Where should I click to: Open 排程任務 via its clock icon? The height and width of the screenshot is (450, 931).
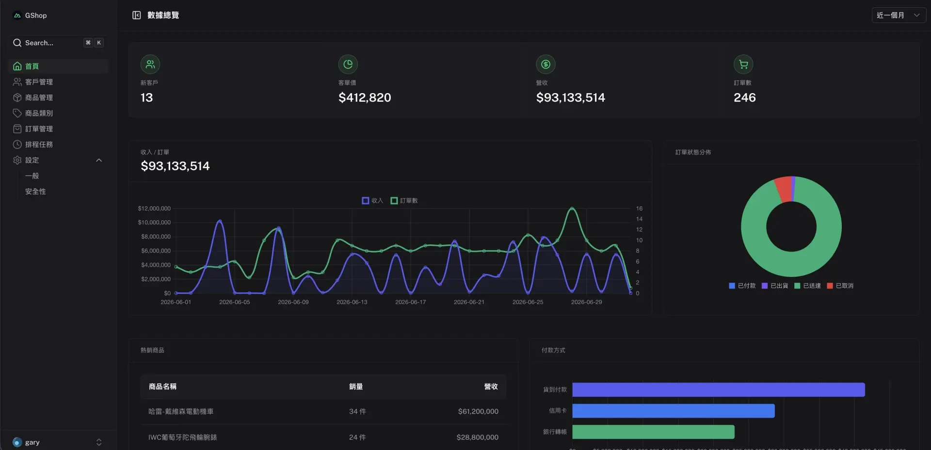click(17, 145)
